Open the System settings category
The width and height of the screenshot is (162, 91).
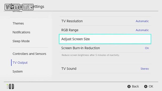pyautogui.click(x=17, y=72)
